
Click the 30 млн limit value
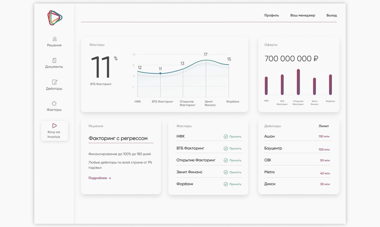[325, 184]
